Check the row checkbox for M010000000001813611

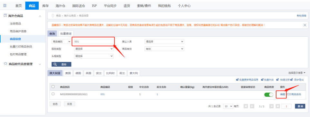[53, 94]
